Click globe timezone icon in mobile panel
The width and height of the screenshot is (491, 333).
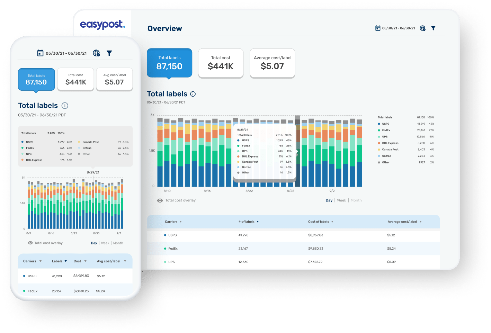[97, 53]
